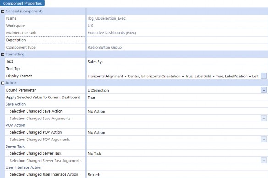This screenshot has width=268, height=178.
Task: Select the Selection Changed POV Action label
Action: pos(36,132)
